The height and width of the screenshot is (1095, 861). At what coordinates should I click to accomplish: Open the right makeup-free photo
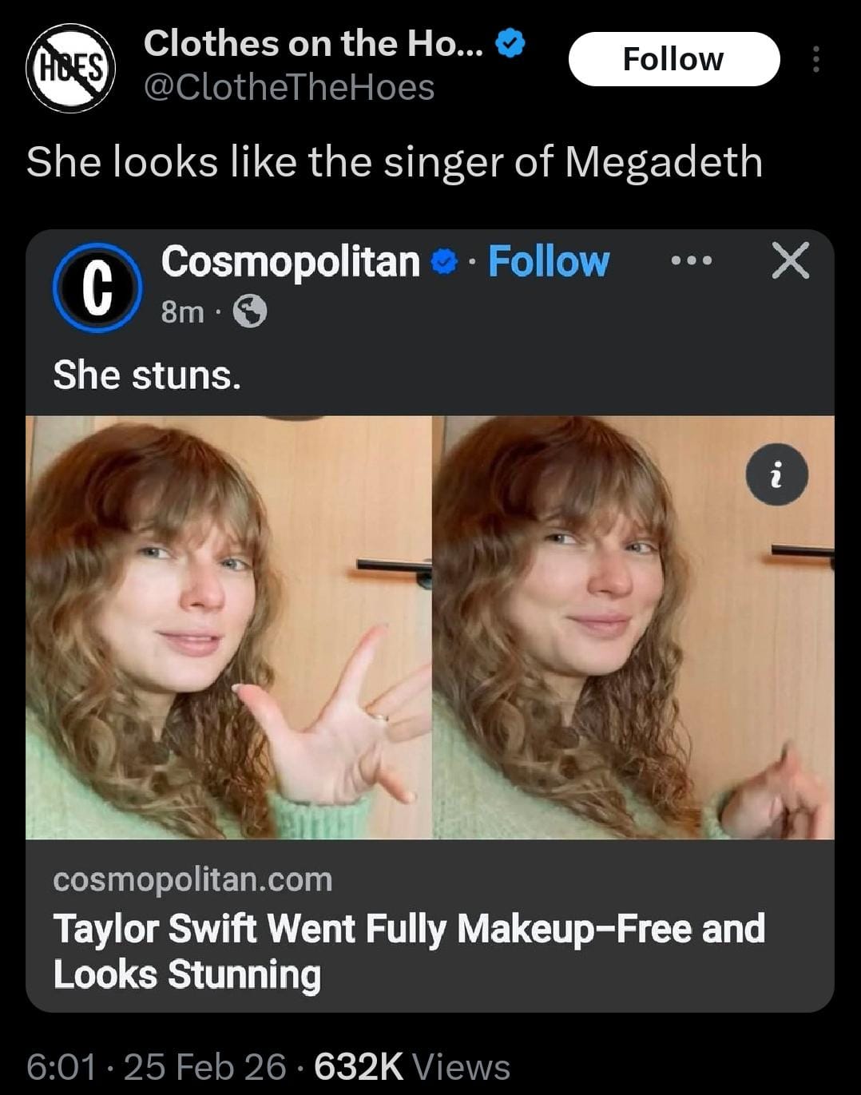click(x=633, y=627)
